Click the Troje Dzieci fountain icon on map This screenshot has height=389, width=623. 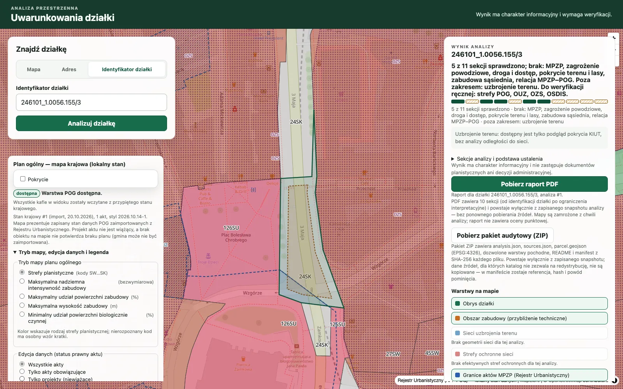208,256
